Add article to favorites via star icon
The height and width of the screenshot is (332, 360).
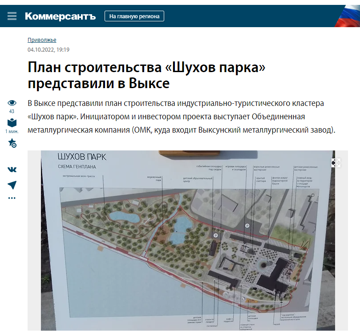tap(12, 143)
